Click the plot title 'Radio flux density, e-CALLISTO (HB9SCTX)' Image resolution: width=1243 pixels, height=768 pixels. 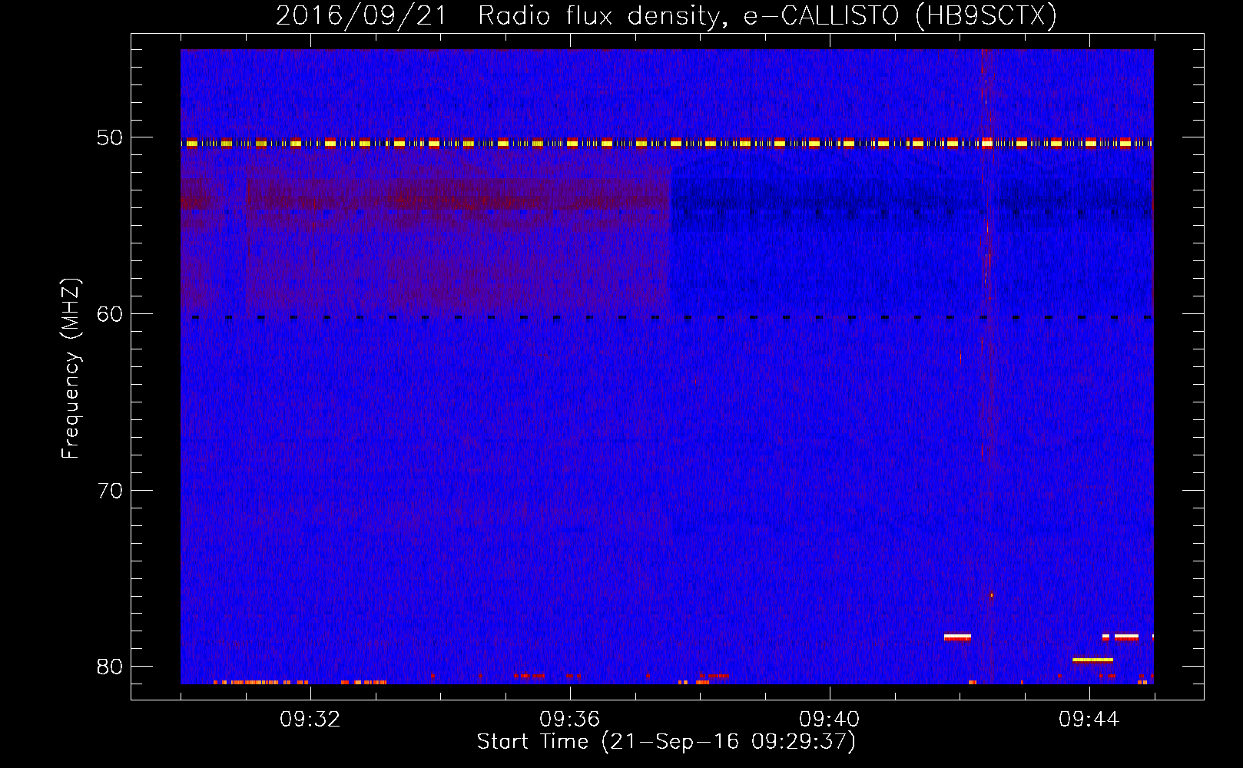767,15
